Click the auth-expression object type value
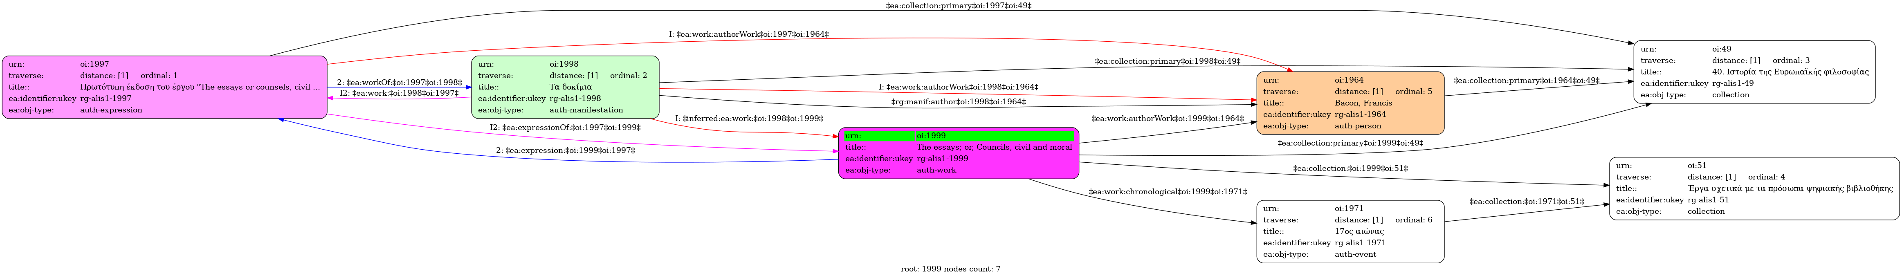 [111, 110]
